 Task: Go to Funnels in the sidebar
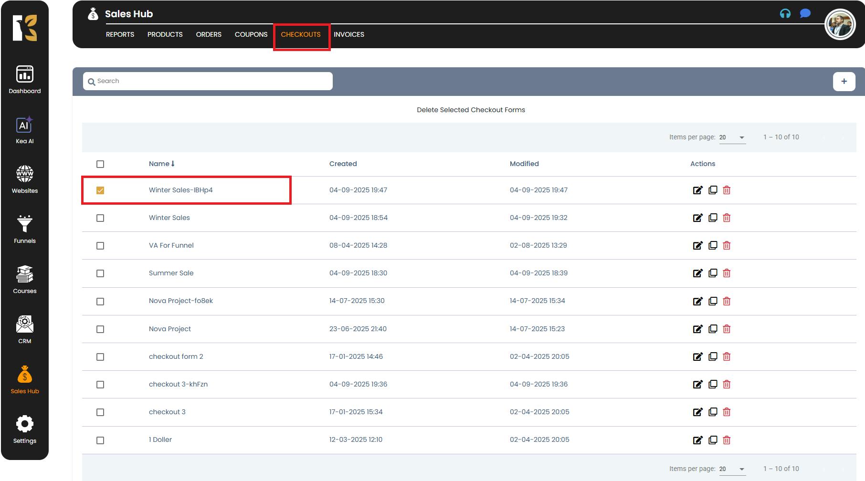click(x=24, y=229)
